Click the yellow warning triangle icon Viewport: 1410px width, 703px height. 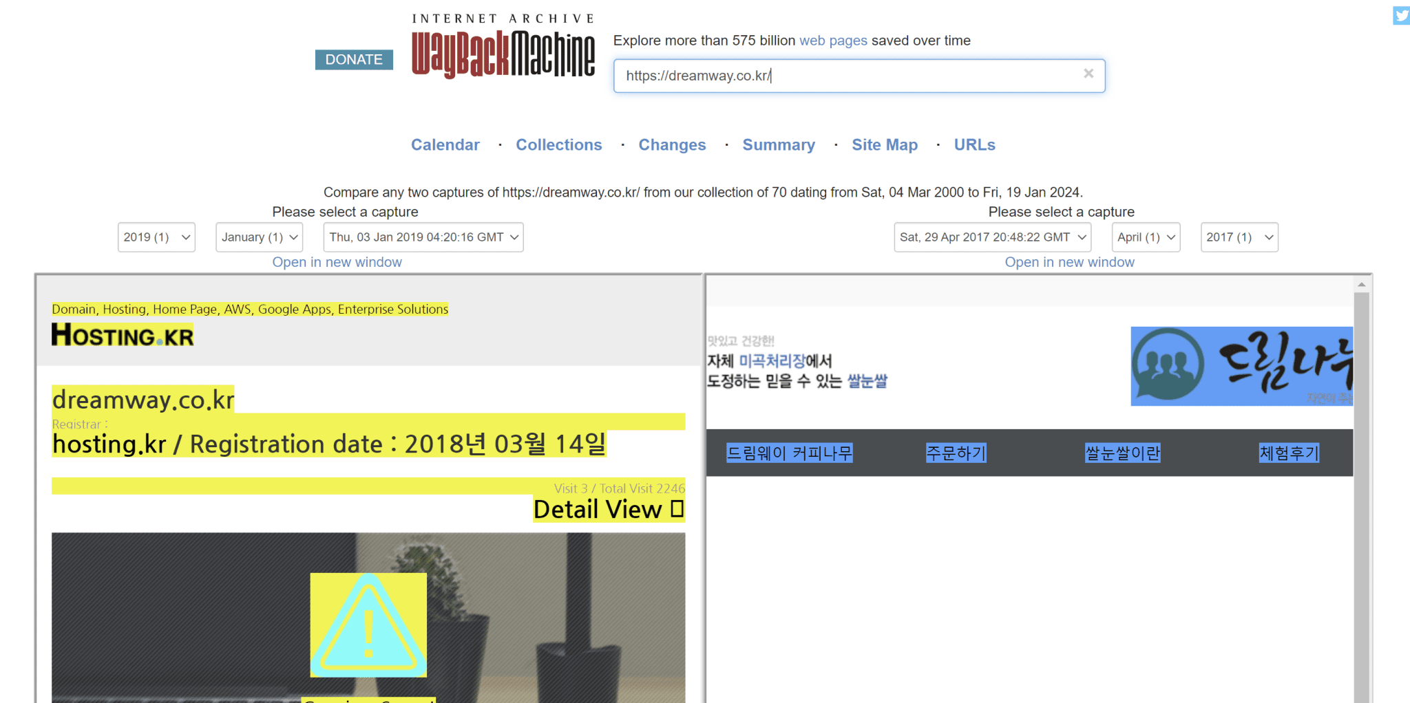pos(368,625)
